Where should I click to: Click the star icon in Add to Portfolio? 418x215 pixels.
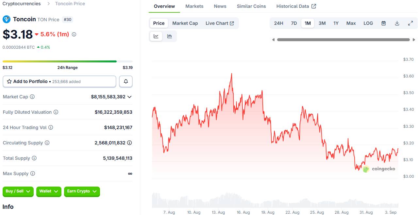(x=9, y=81)
